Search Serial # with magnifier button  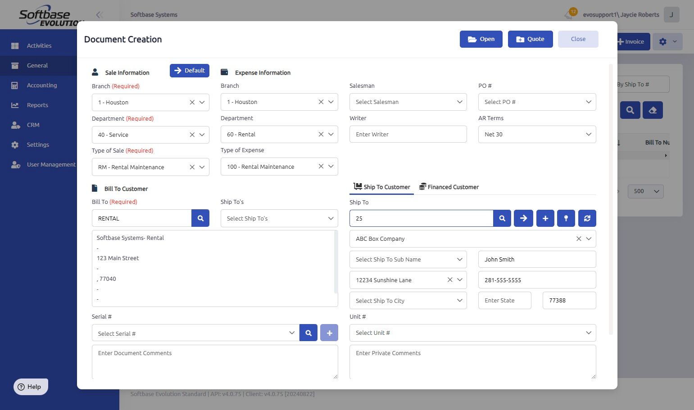coord(308,333)
